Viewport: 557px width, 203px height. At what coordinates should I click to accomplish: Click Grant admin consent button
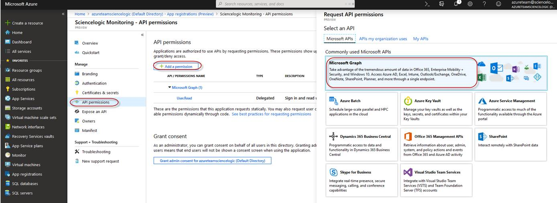point(212,161)
